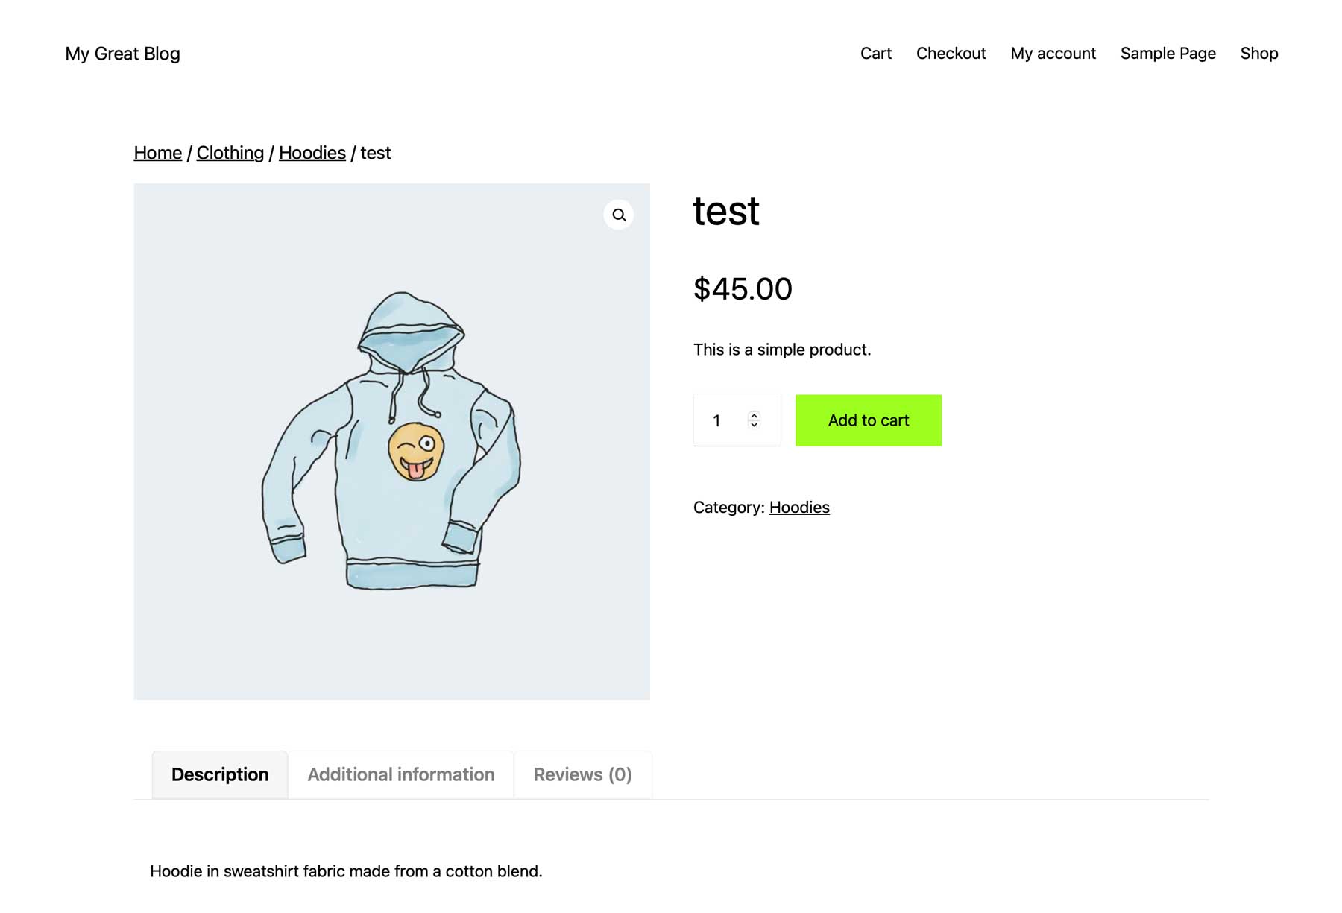Open the product image zoom magnifier

[618, 215]
